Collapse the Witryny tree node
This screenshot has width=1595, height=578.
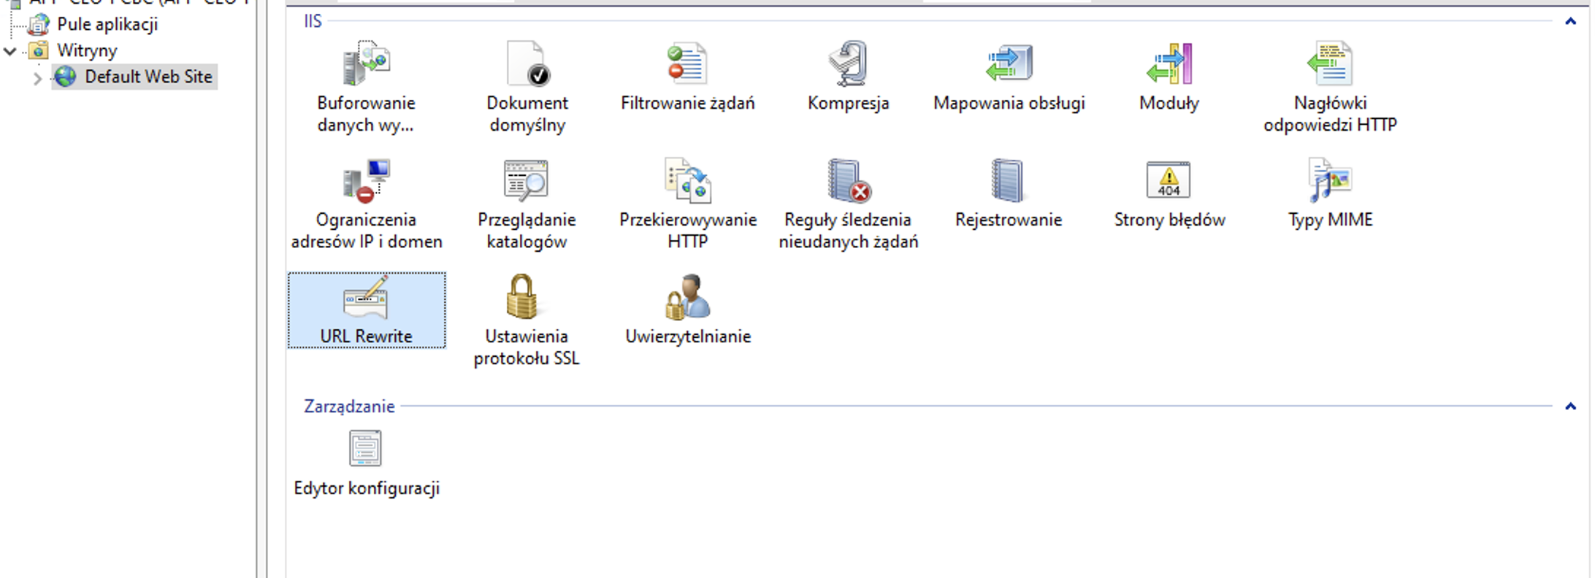click(x=10, y=50)
